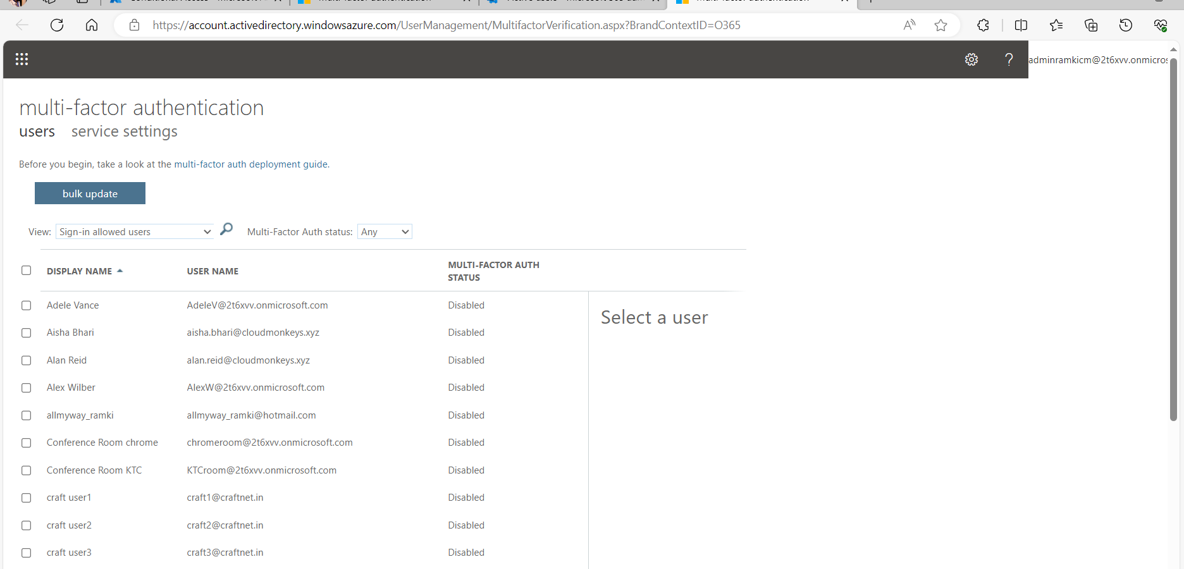1184x569 pixels.
Task: Select the Adele Vance checkbox
Action: (26, 305)
